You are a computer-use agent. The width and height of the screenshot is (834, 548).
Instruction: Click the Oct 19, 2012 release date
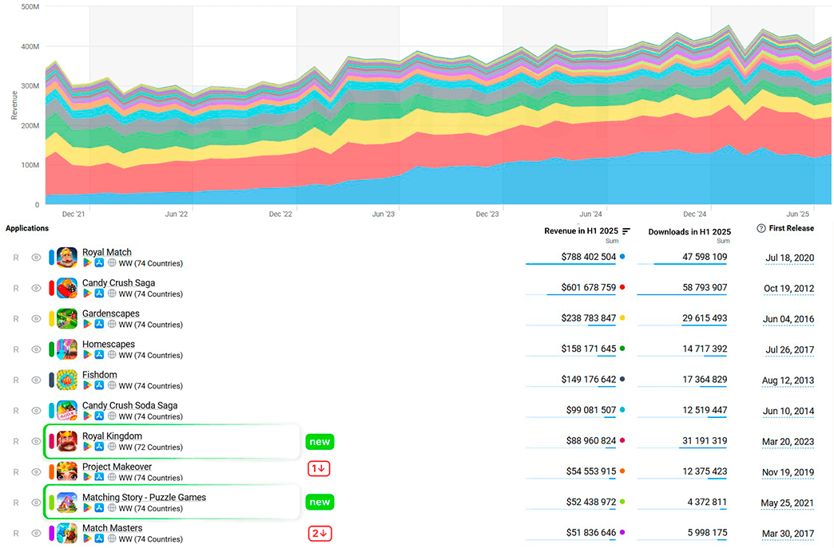[788, 289]
